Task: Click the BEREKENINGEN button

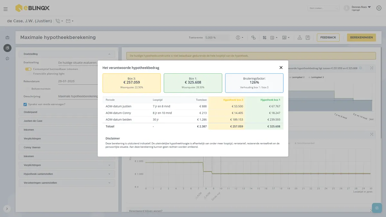Action: click(361, 38)
